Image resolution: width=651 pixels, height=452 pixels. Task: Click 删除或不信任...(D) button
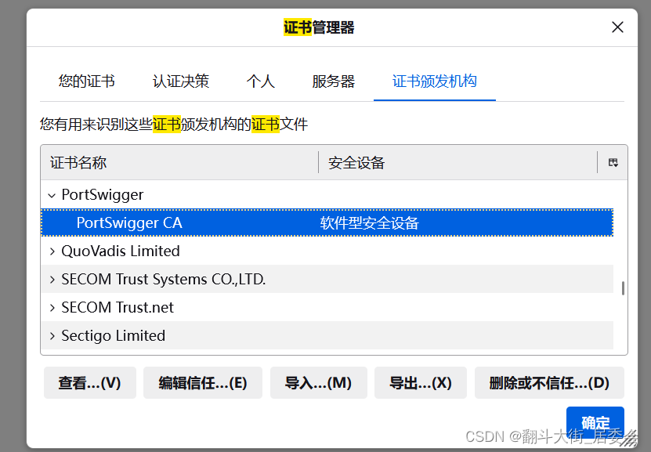tap(549, 383)
